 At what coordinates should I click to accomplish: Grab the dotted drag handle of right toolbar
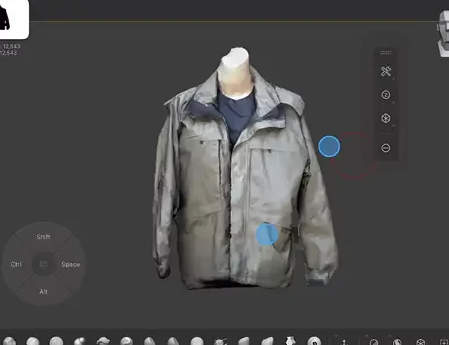(x=386, y=53)
